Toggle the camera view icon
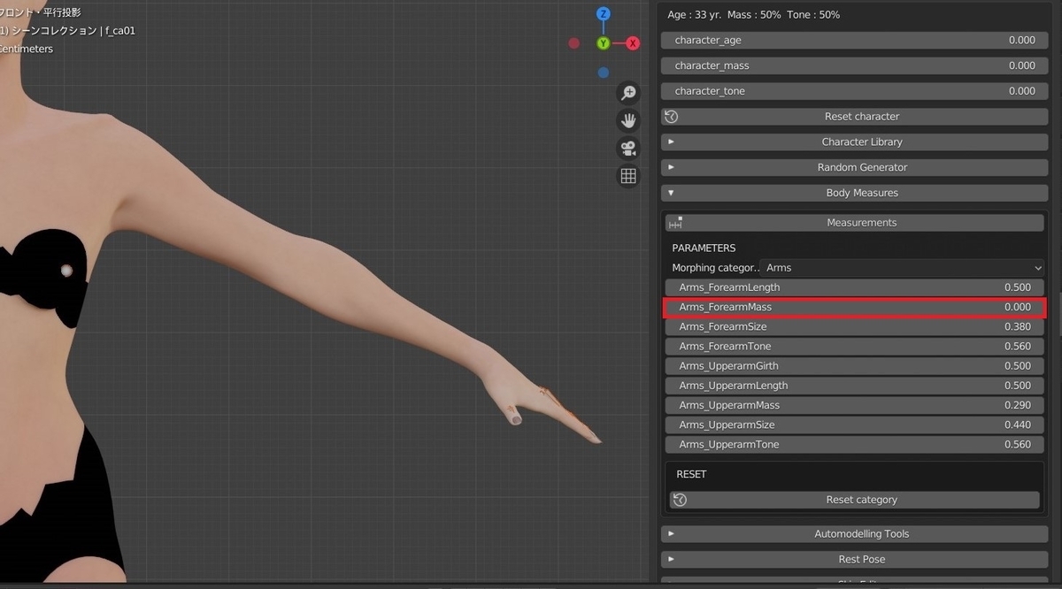 click(x=628, y=148)
